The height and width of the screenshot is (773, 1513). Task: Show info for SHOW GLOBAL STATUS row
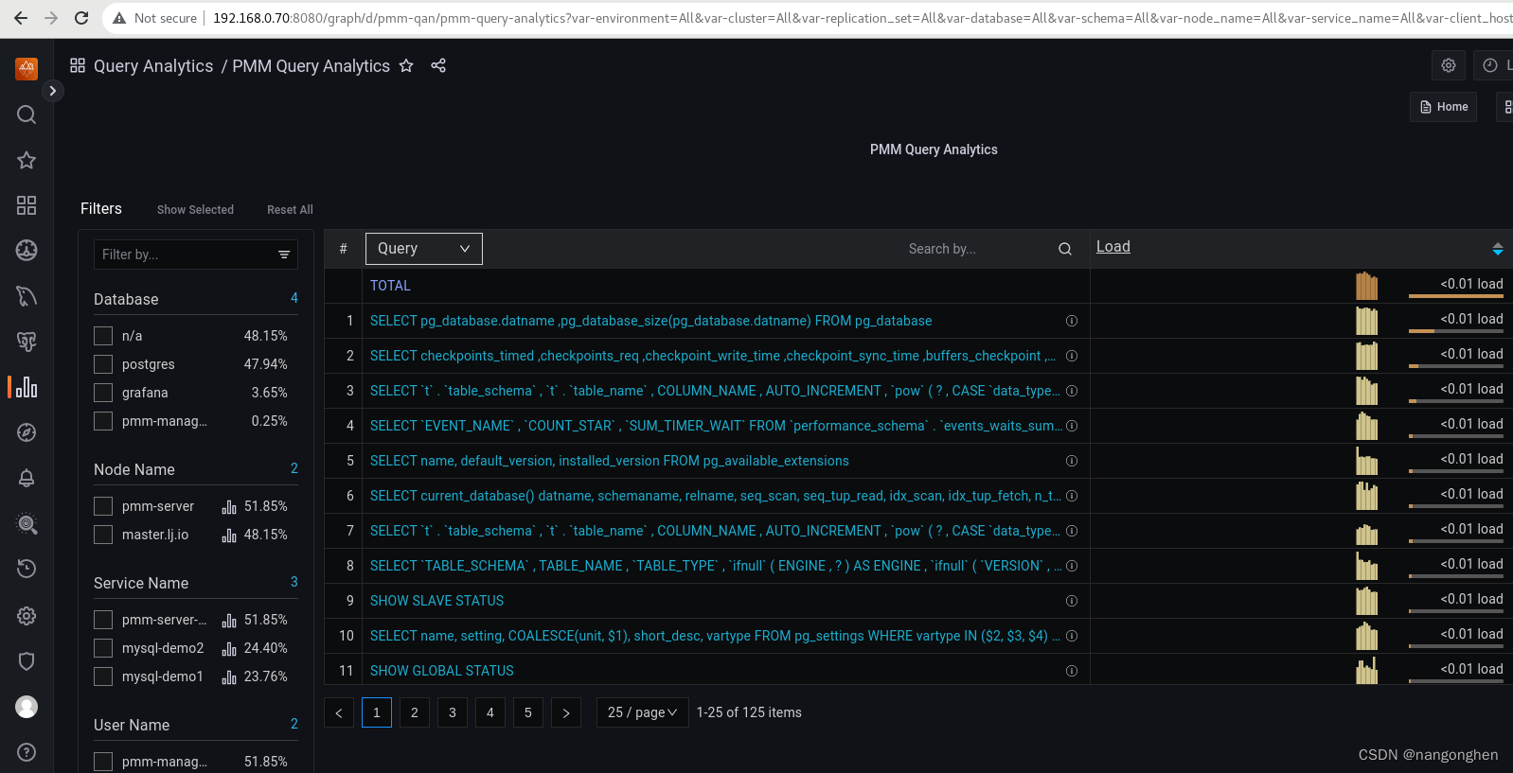coord(1072,671)
